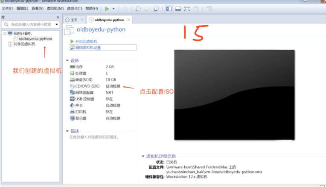The width and height of the screenshot is (326, 187).
Task: Select oldboyedu-python in library tree
Action: tap(35, 39)
